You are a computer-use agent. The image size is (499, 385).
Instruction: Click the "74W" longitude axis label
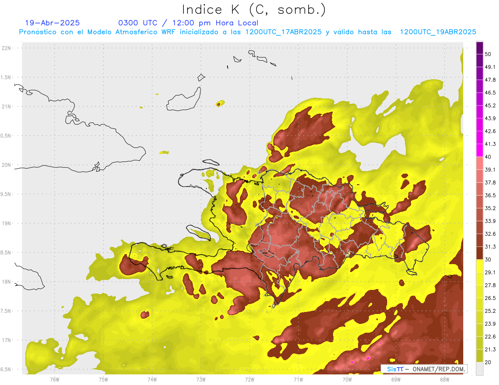[x=152, y=379]
